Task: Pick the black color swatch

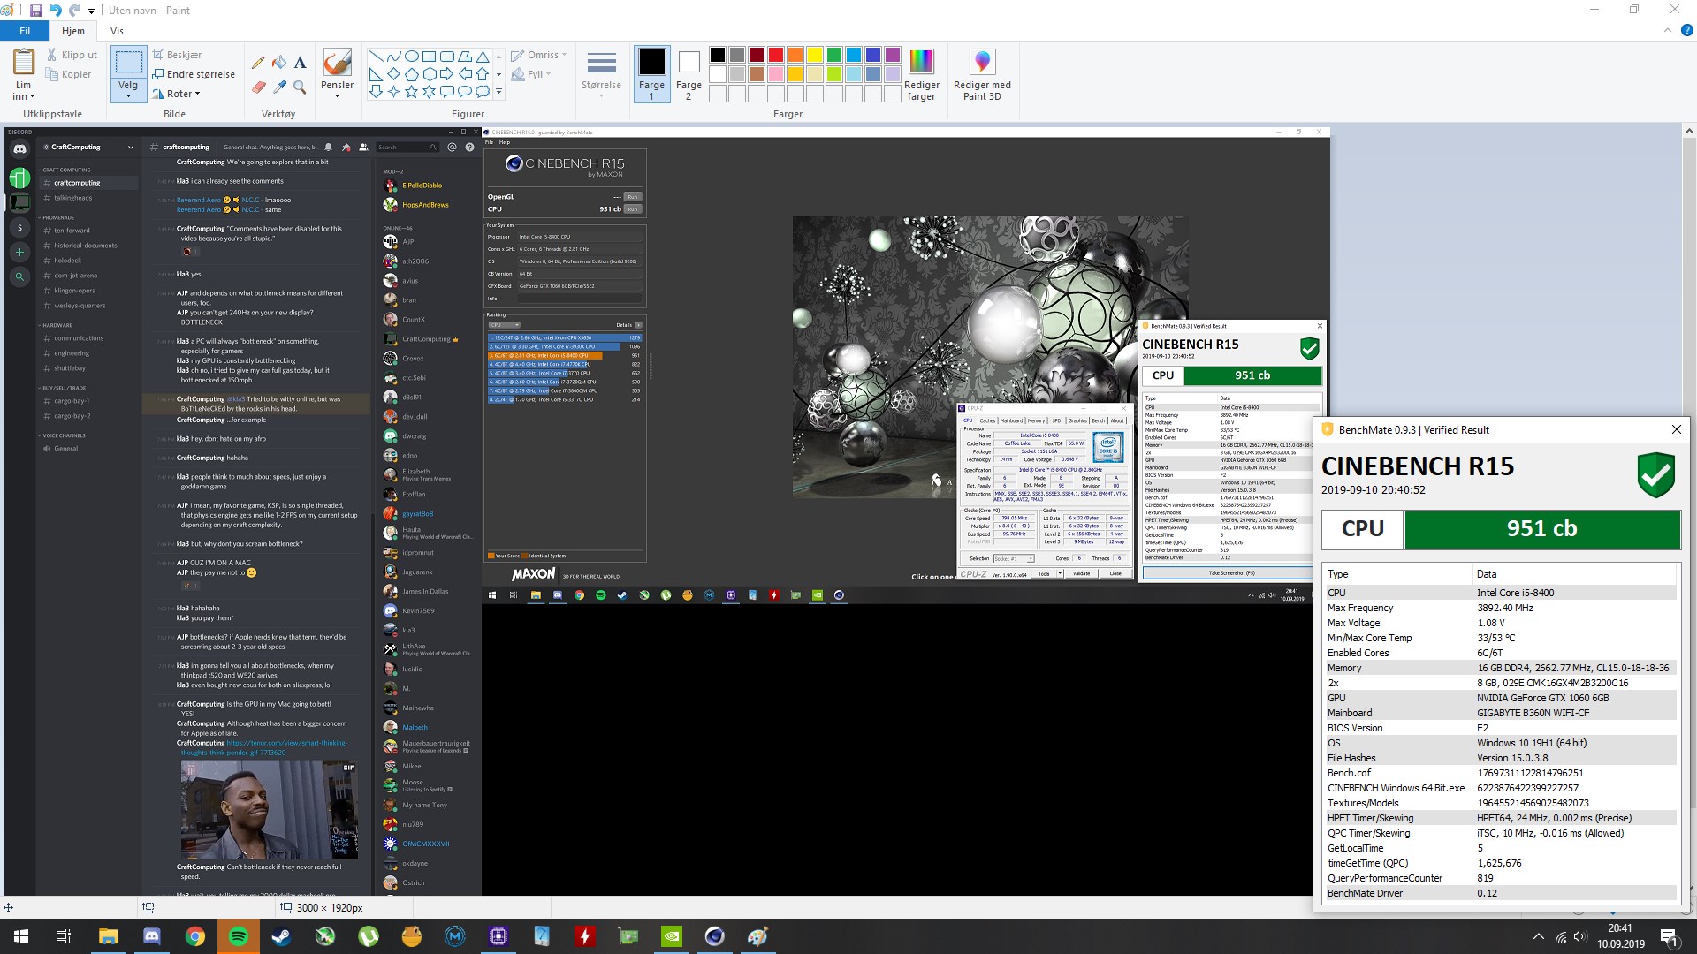Action: click(717, 55)
